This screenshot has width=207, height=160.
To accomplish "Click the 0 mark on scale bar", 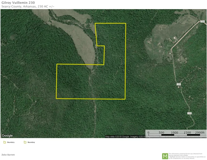I will click(x=148, y=133).
